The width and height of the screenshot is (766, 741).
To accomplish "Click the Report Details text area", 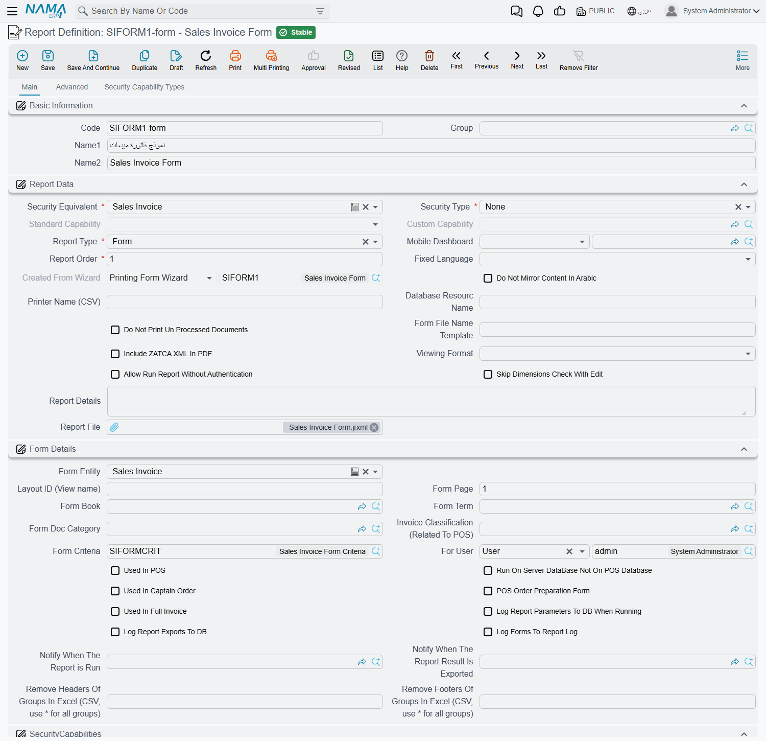I will (x=431, y=401).
